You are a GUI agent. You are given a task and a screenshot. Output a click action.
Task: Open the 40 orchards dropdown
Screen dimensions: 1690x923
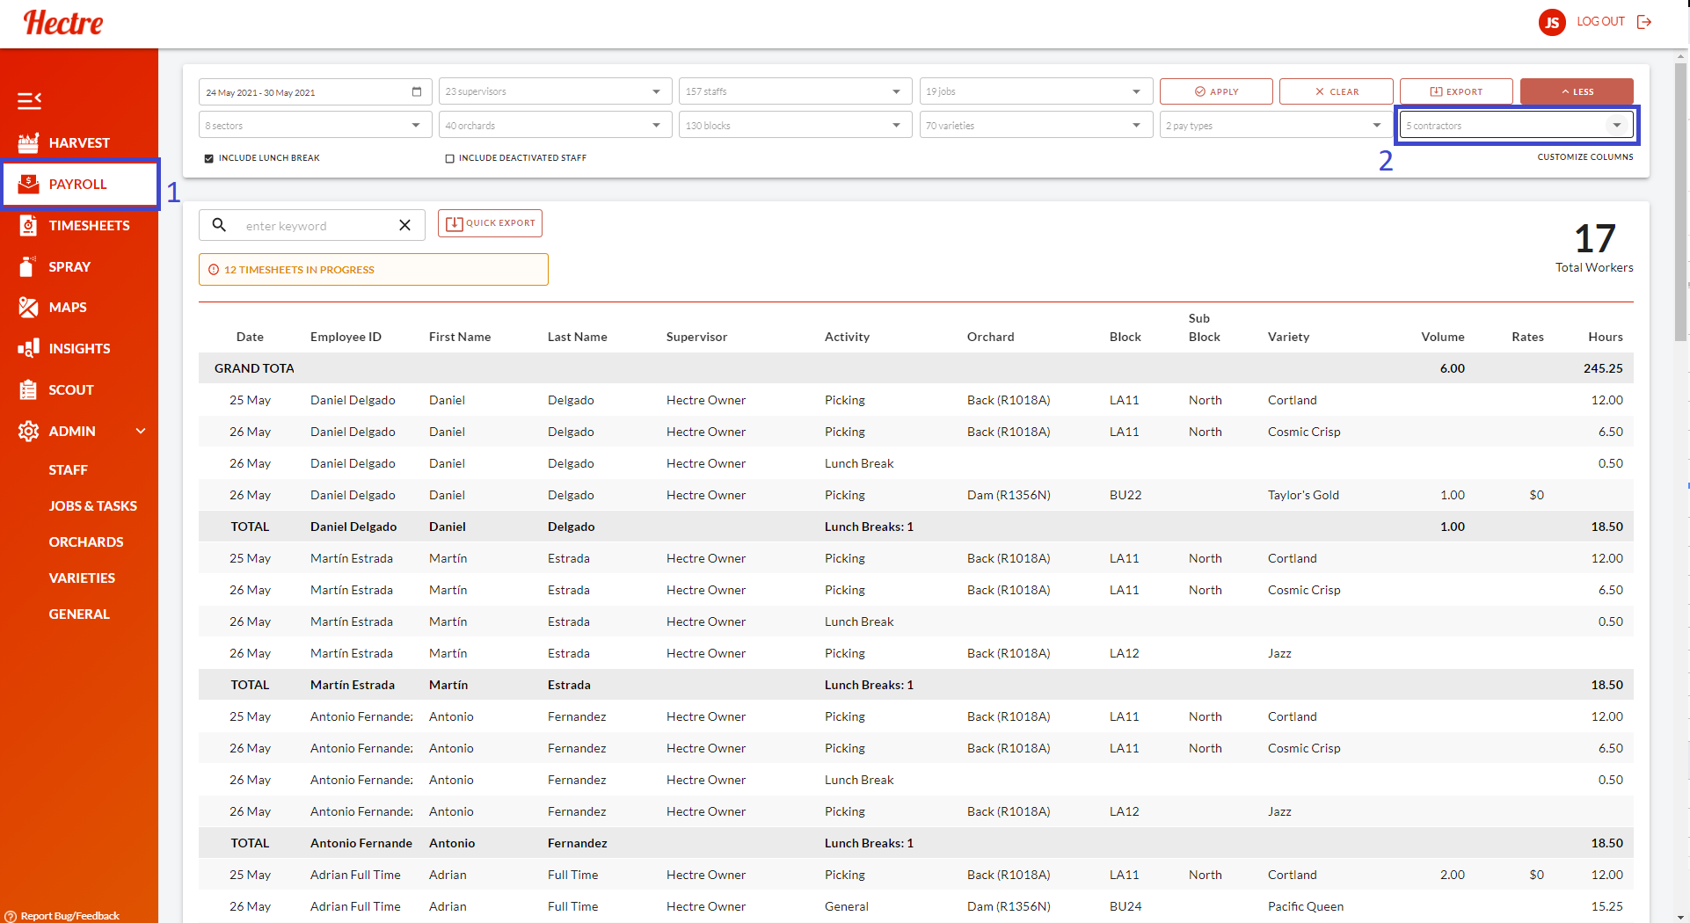(554, 126)
